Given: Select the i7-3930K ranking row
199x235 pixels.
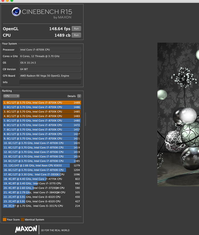Looking at the screenshot, I should (x=42, y=174).
